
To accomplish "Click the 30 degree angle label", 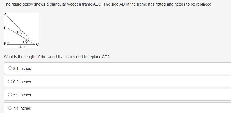I will pyautogui.click(x=25, y=42).
